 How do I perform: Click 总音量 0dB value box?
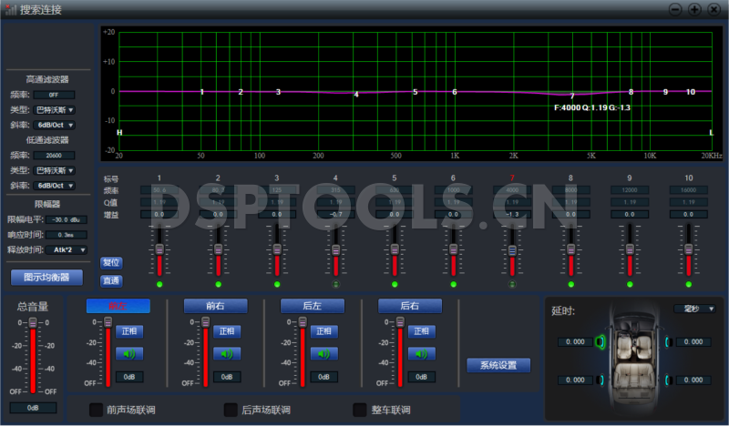[33, 408]
